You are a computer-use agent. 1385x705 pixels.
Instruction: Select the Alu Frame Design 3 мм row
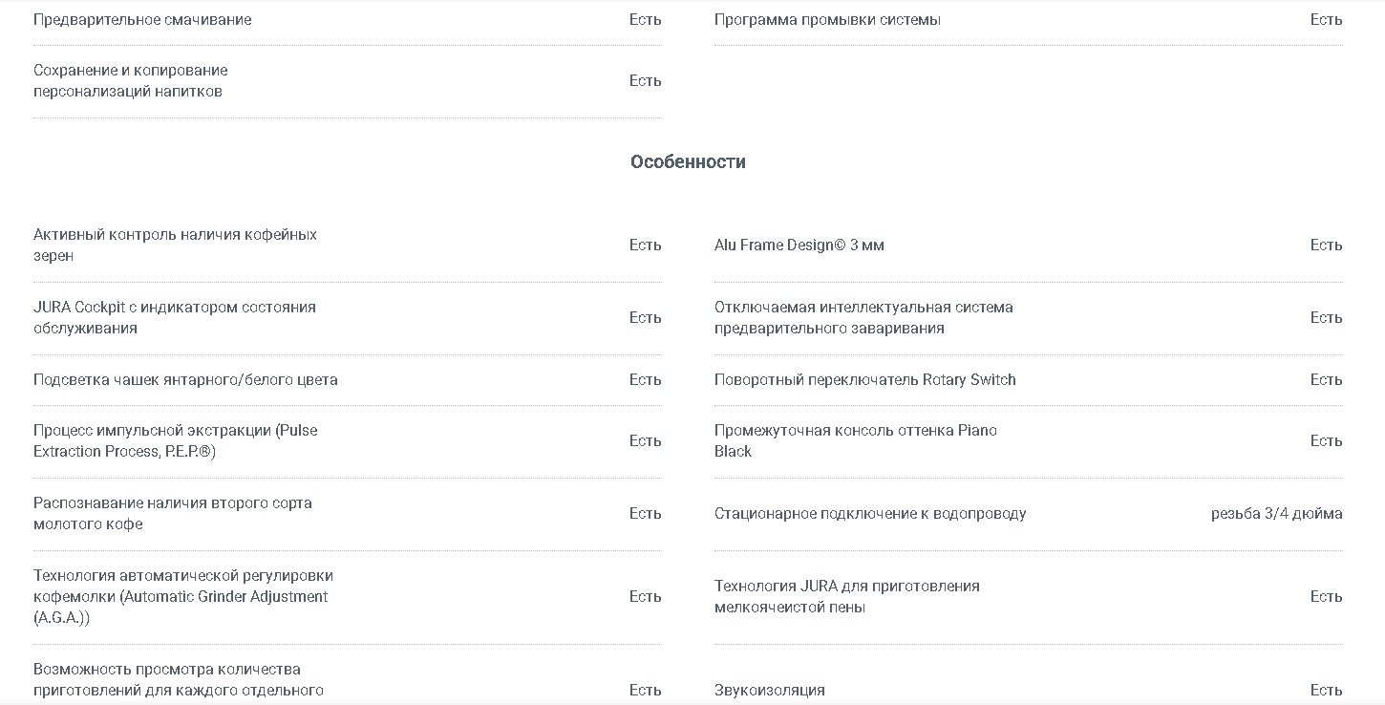tap(1029, 246)
